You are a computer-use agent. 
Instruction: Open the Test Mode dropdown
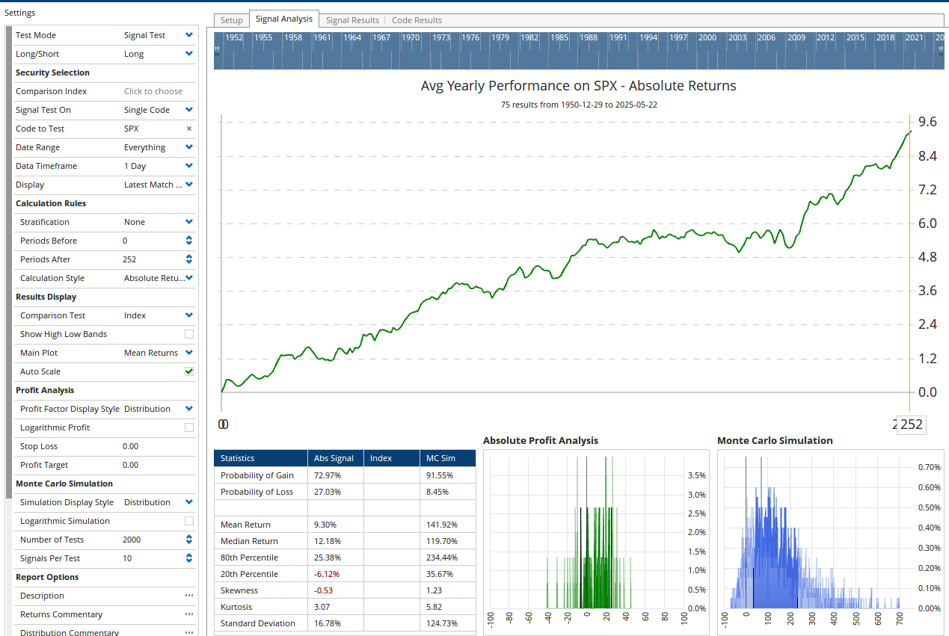[159, 35]
